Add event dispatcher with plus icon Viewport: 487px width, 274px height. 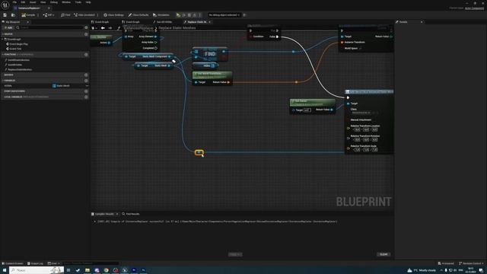pos(86,91)
